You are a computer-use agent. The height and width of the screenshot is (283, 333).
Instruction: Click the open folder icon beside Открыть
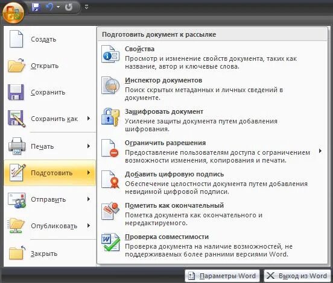16,65
